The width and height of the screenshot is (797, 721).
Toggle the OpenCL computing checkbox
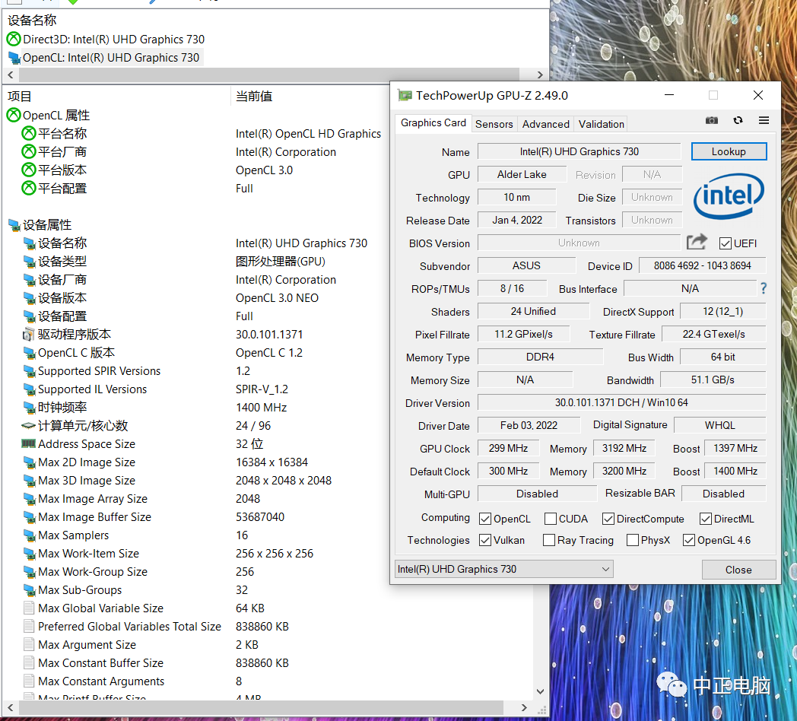tap(485, 519)
